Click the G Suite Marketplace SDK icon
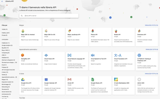This screenshot has width=160, height=99. 116,80
